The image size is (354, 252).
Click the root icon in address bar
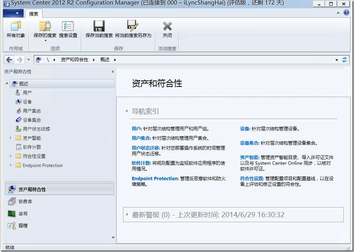[38, 60]
